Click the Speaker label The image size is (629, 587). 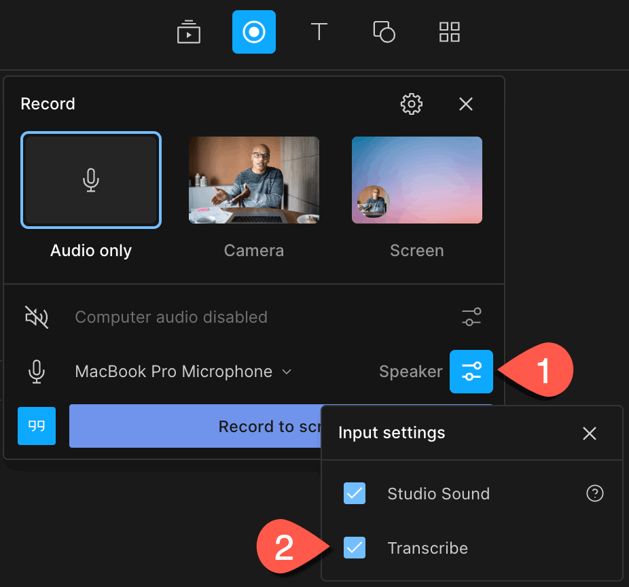410,372
